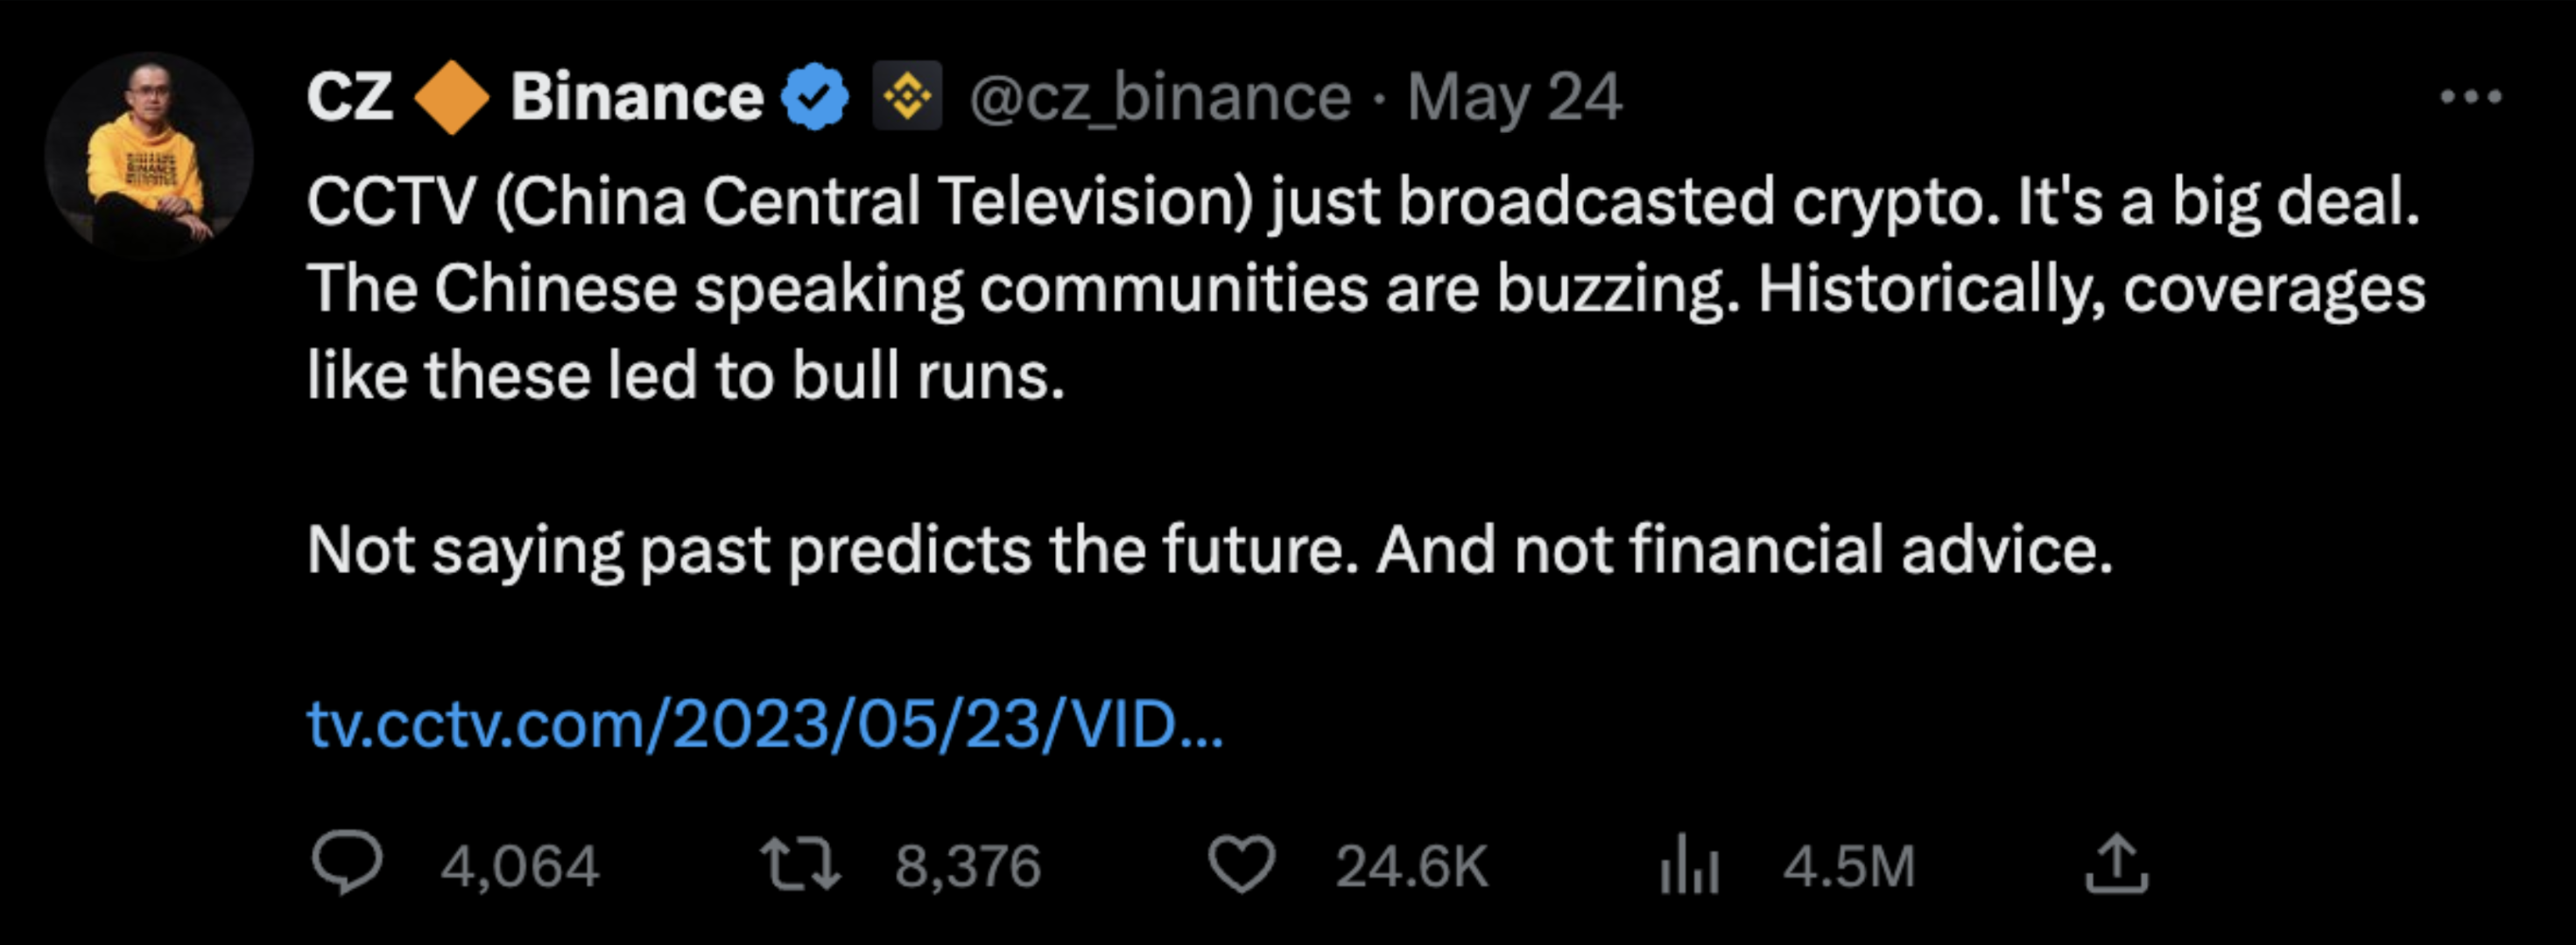Open CZ's profile picture avatar
The image size is (2576, 945).
[x=148, y=157]
